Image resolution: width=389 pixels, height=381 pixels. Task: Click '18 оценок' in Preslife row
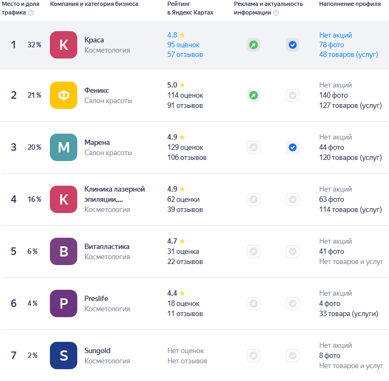(x=184, y=304)
